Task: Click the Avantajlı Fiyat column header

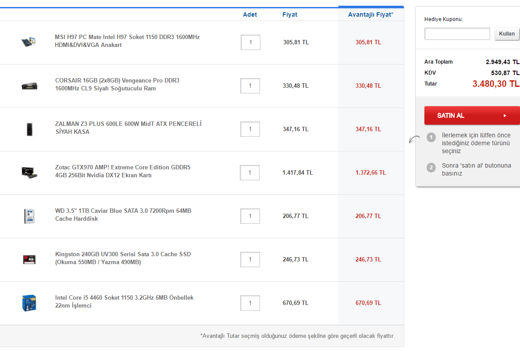Action: (x=370, y=14)
